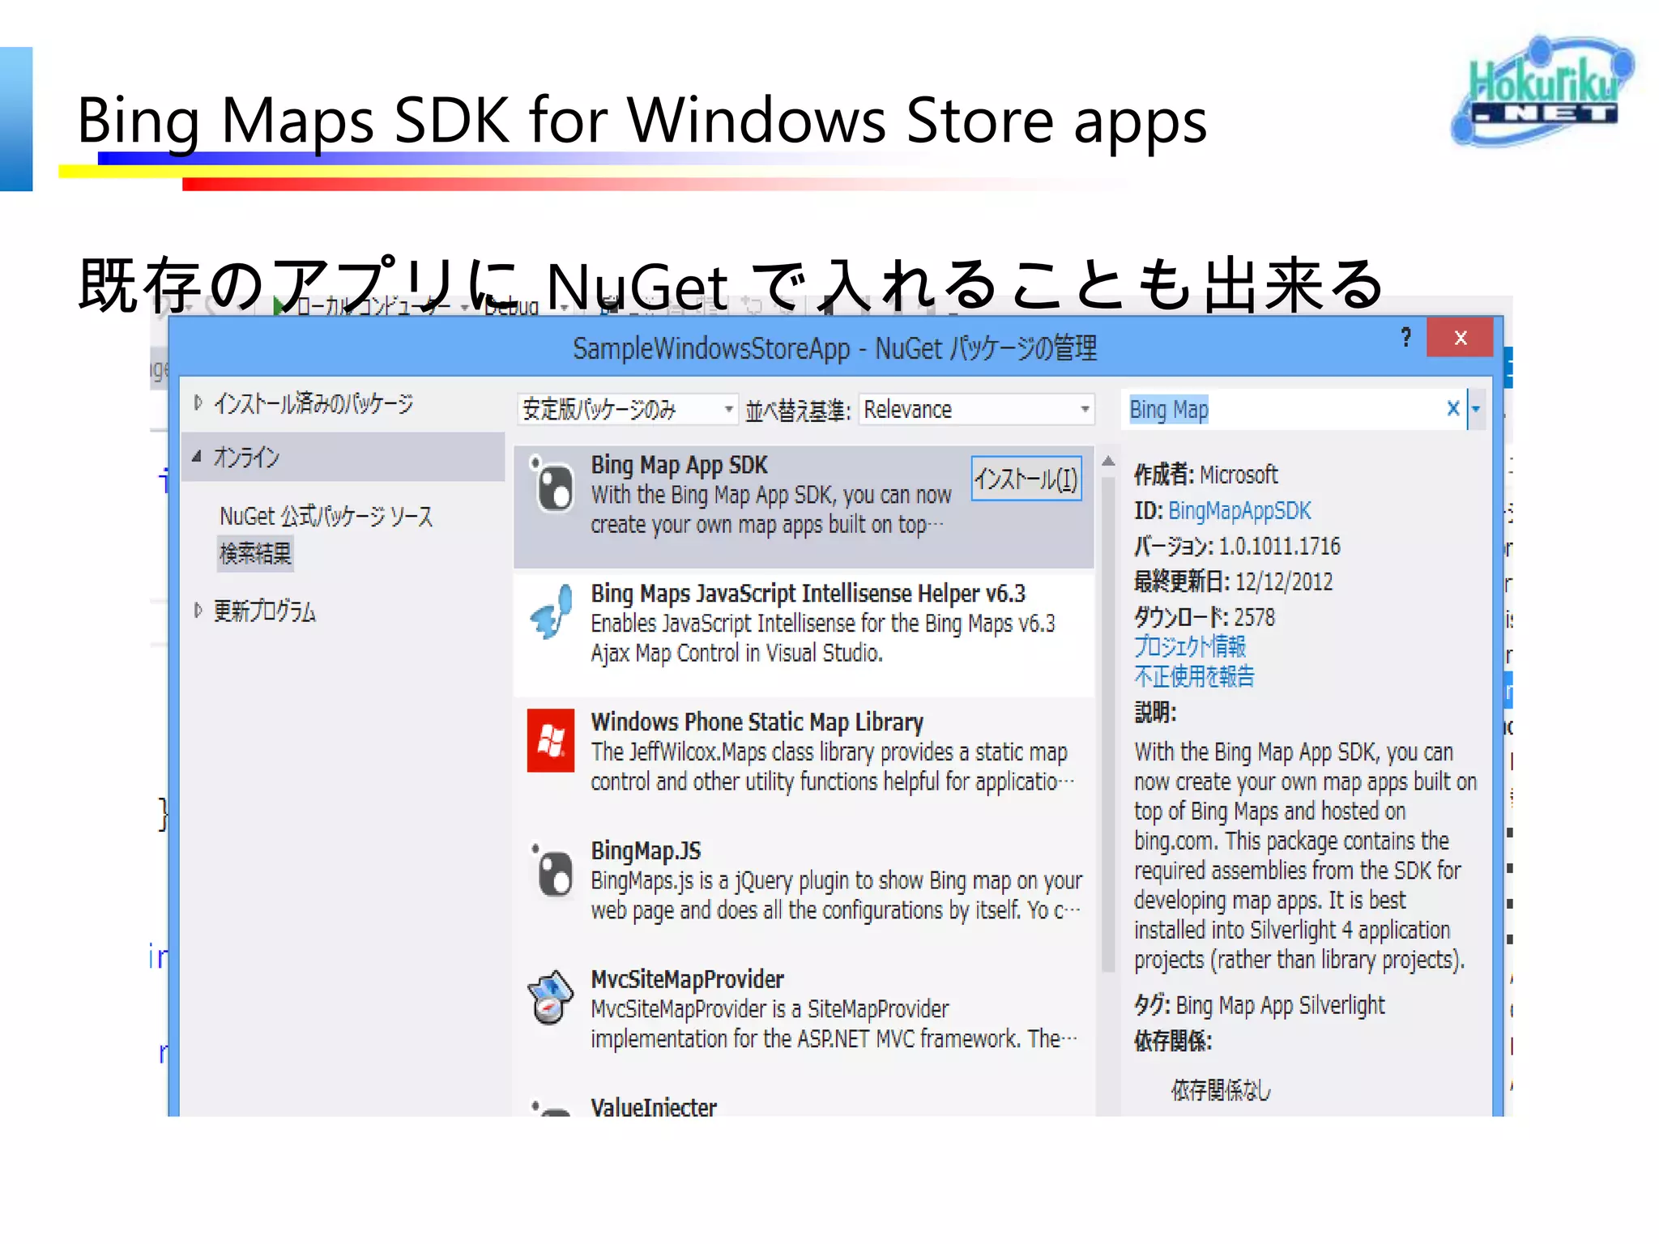Open the 安定版パッケージのみ dropdown
1659x1244 pixels.
[627, 409]
